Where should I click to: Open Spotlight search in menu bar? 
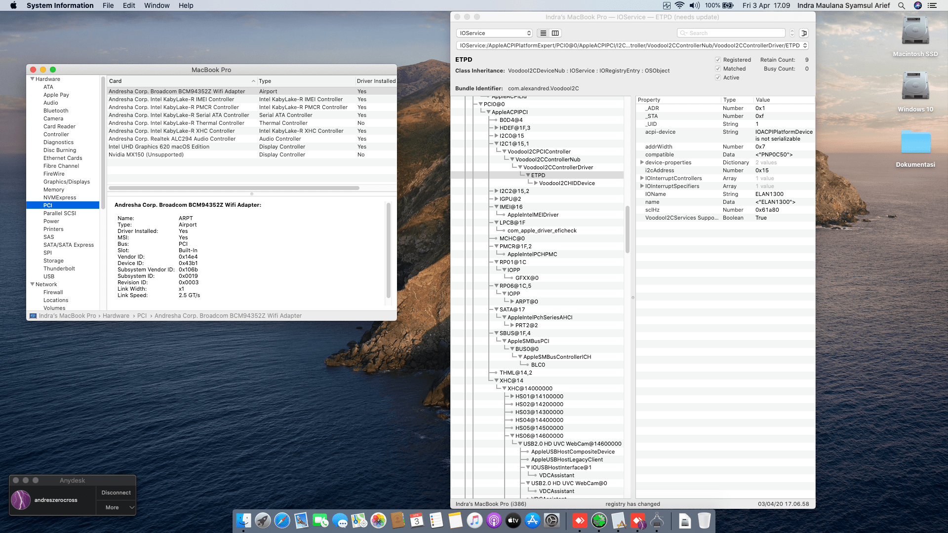(902, 5)
